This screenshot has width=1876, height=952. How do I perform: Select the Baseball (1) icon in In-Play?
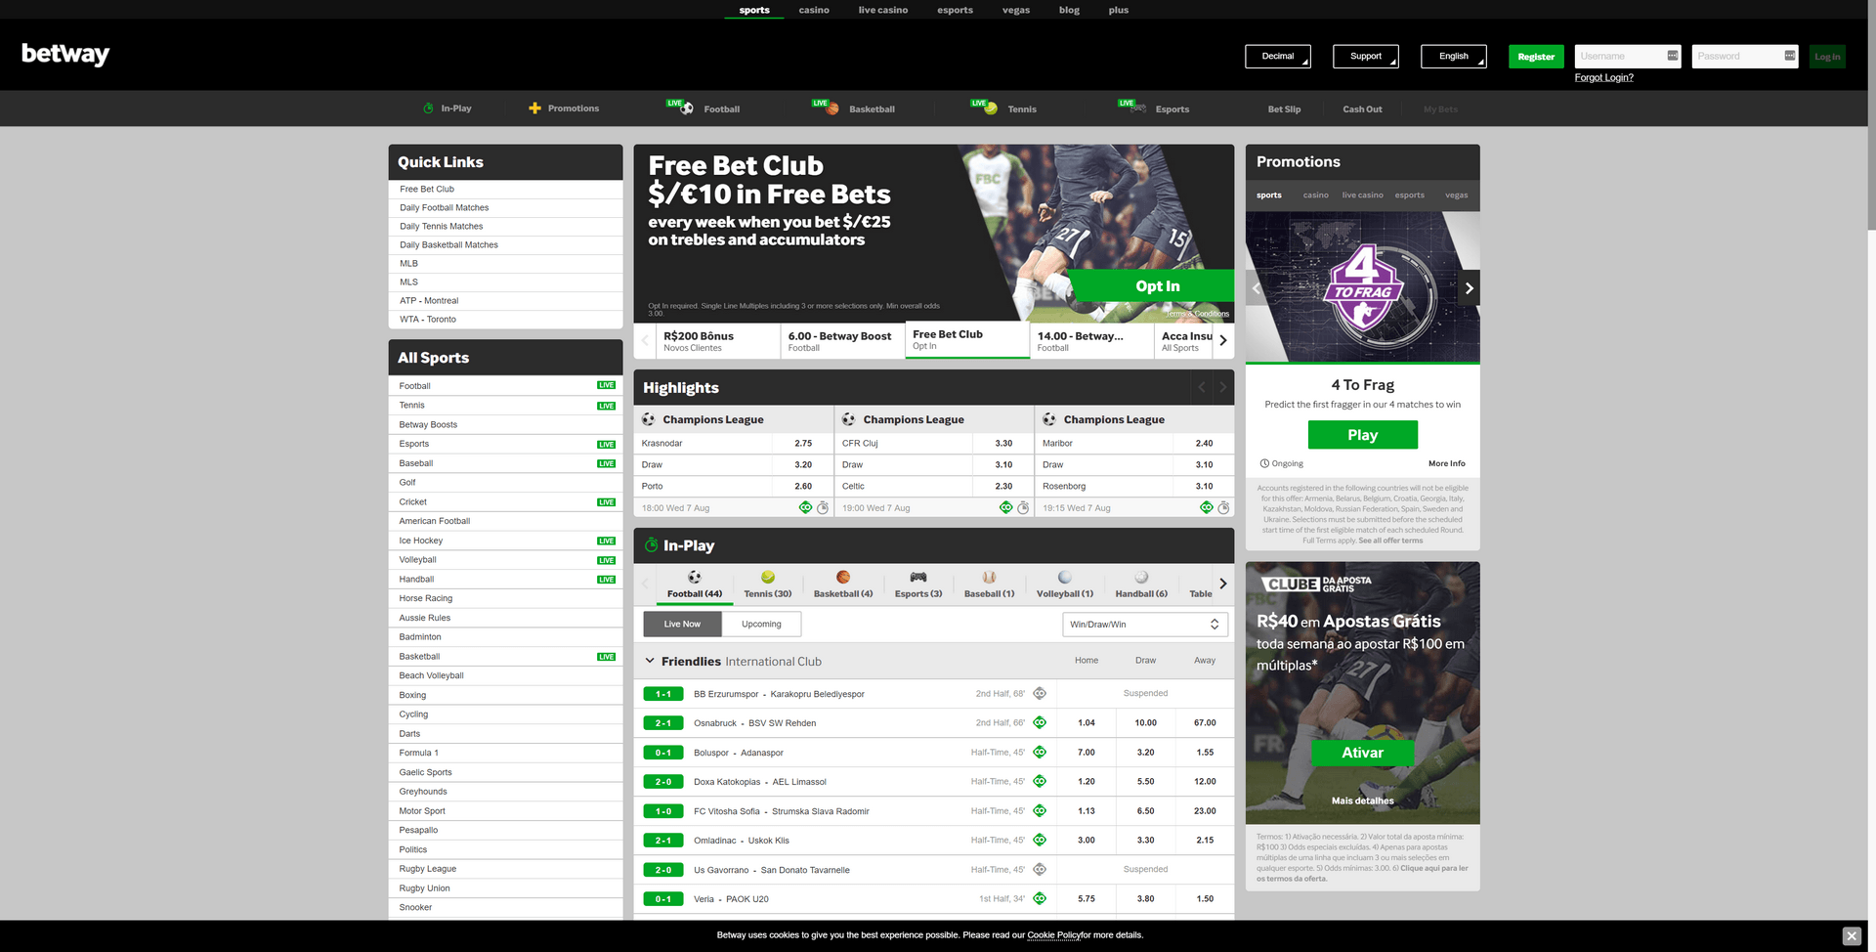click(989, 578)
